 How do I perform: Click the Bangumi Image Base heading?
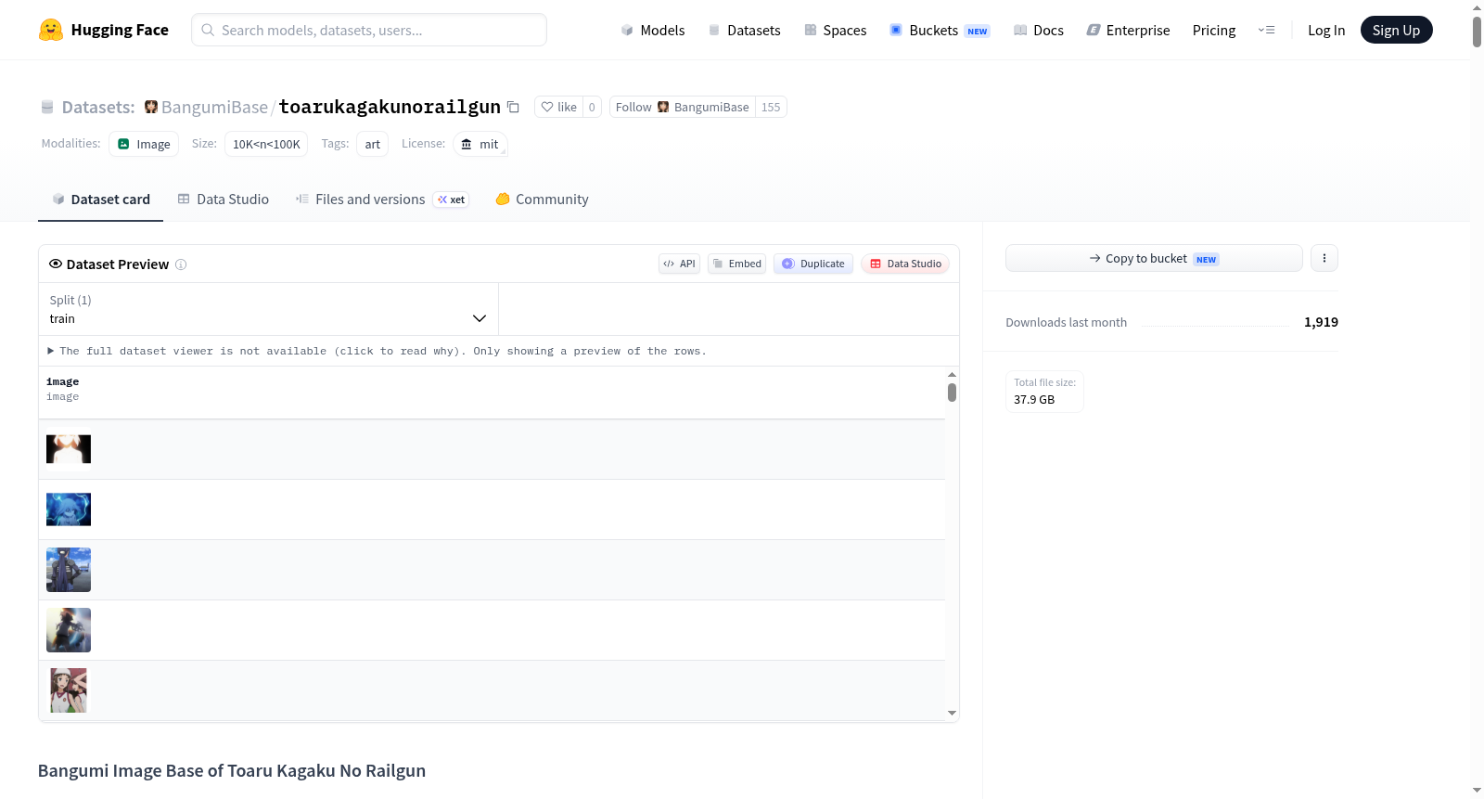click(232, 771)
